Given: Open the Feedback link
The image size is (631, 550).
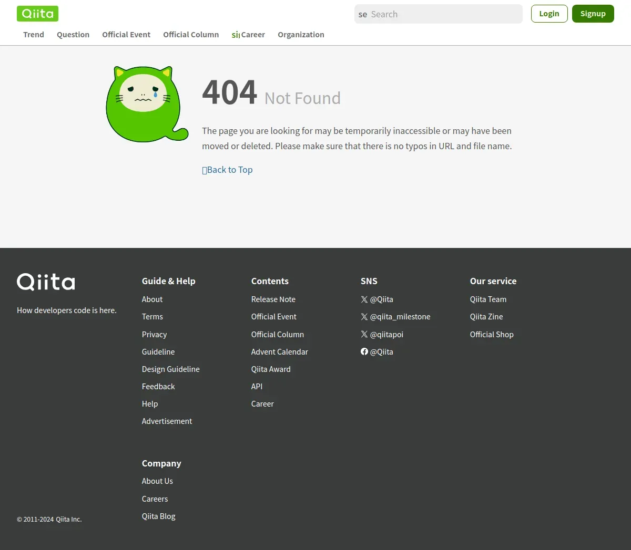Looking at the screenshot, I should click(x=158, y=387).
